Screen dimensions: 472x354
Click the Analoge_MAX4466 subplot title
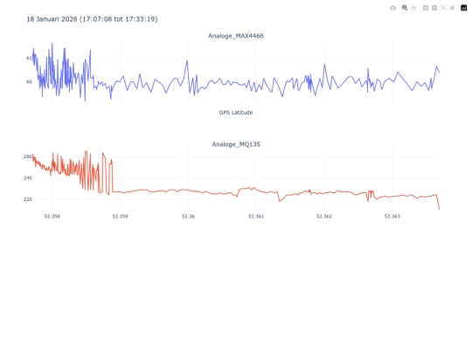(x=236, y=36)
